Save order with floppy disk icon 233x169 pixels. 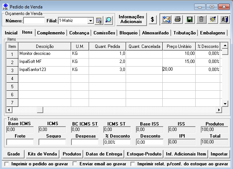(x=189, y=19)
